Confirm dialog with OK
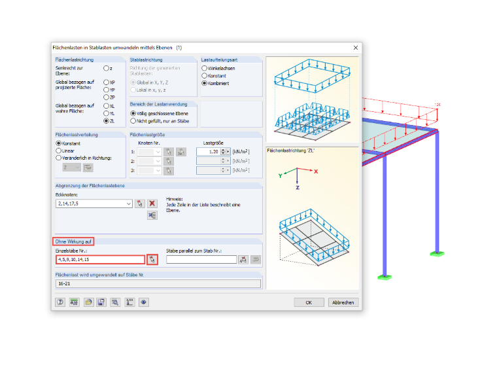Viewport: 497px width, 373px height. 309,302
